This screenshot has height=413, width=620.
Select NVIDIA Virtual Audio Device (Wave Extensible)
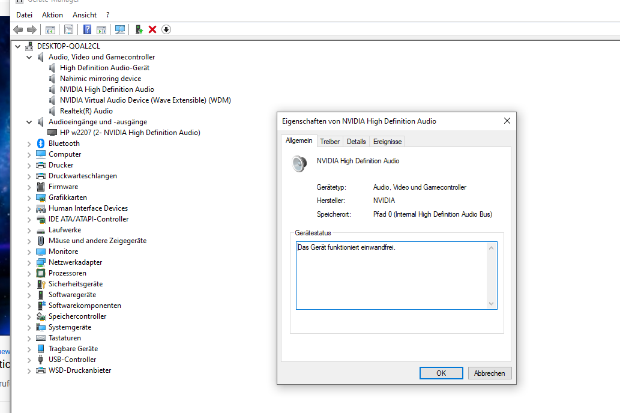(x=145, y=100)
